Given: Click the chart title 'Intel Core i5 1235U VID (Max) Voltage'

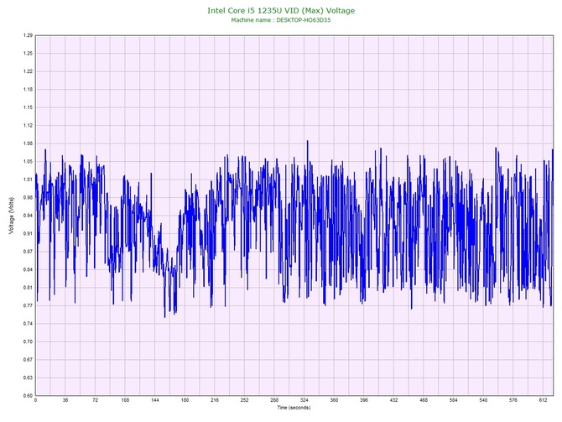Looking at the screenshot, I should 281,10.
